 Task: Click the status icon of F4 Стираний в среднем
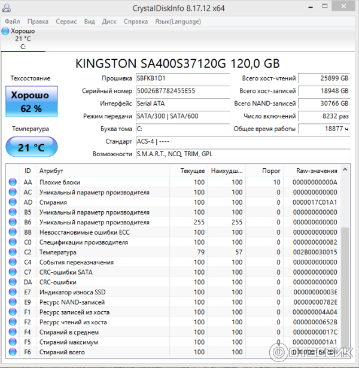pos(13,332)
